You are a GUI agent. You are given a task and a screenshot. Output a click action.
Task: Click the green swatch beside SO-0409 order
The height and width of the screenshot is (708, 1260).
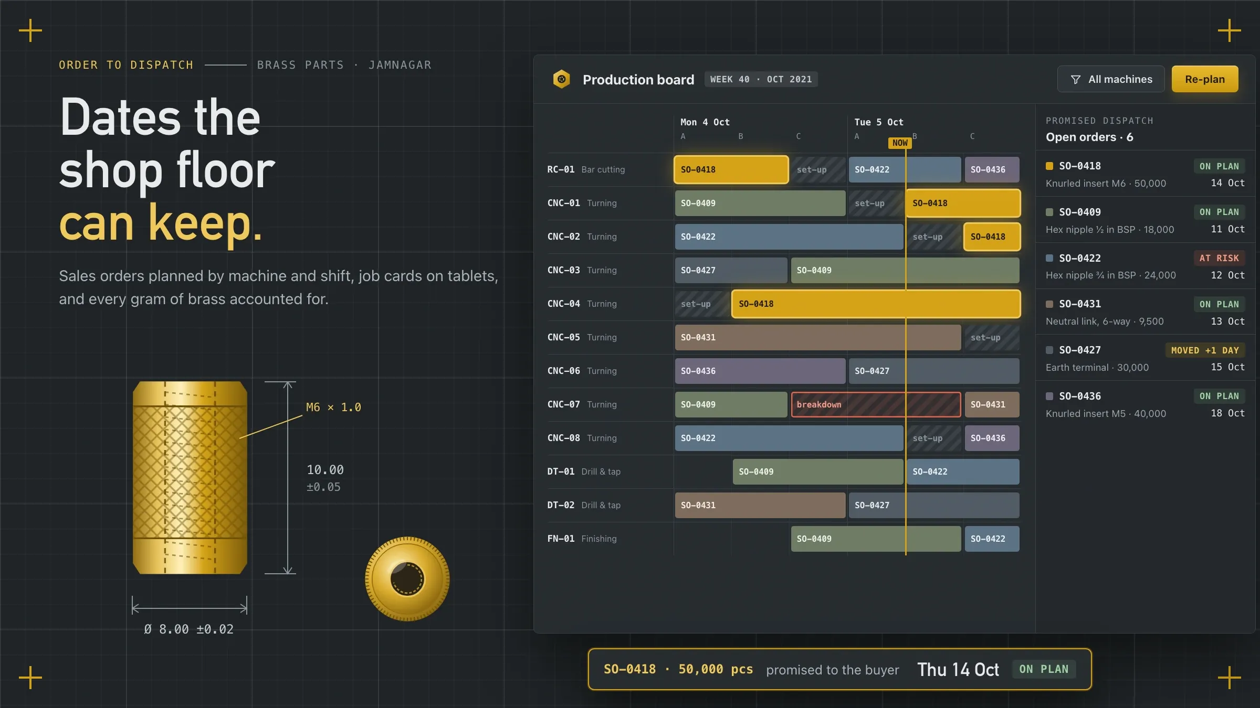[1049, 212]
